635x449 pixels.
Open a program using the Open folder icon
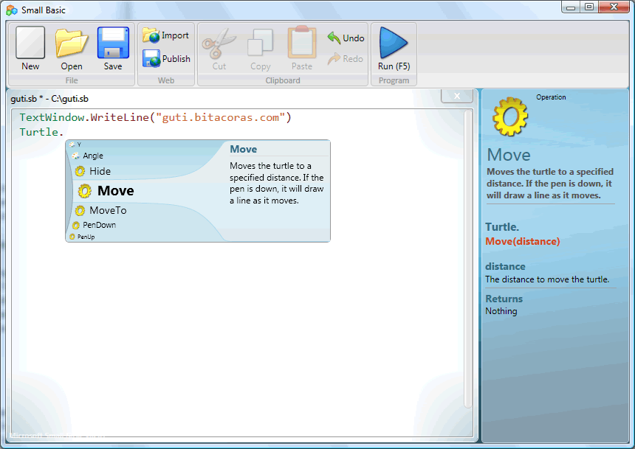pyautogui.click(x=71, y=46)
